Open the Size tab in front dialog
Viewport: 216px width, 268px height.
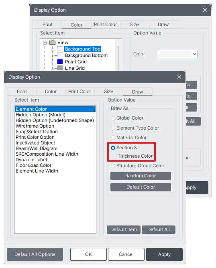click(x=108, y=91)
